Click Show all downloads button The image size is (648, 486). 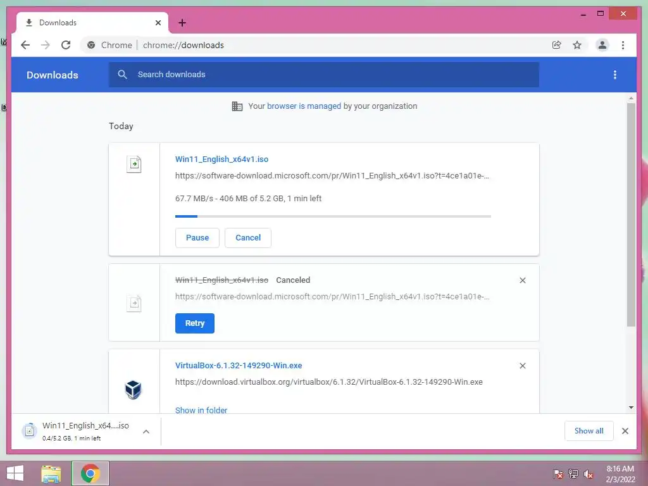click(589, 431)
